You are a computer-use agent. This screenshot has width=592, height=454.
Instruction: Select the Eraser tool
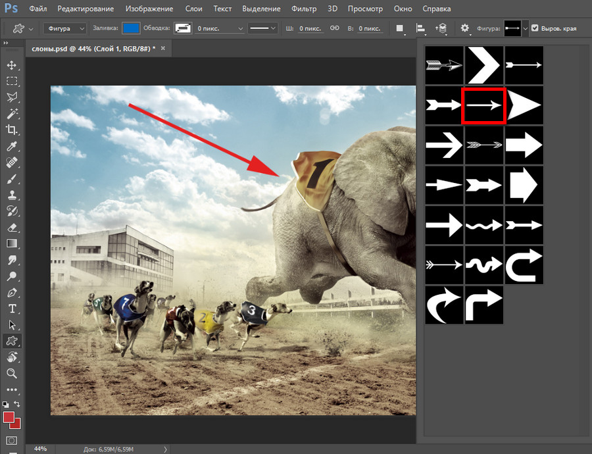click(x=12, y=227)
